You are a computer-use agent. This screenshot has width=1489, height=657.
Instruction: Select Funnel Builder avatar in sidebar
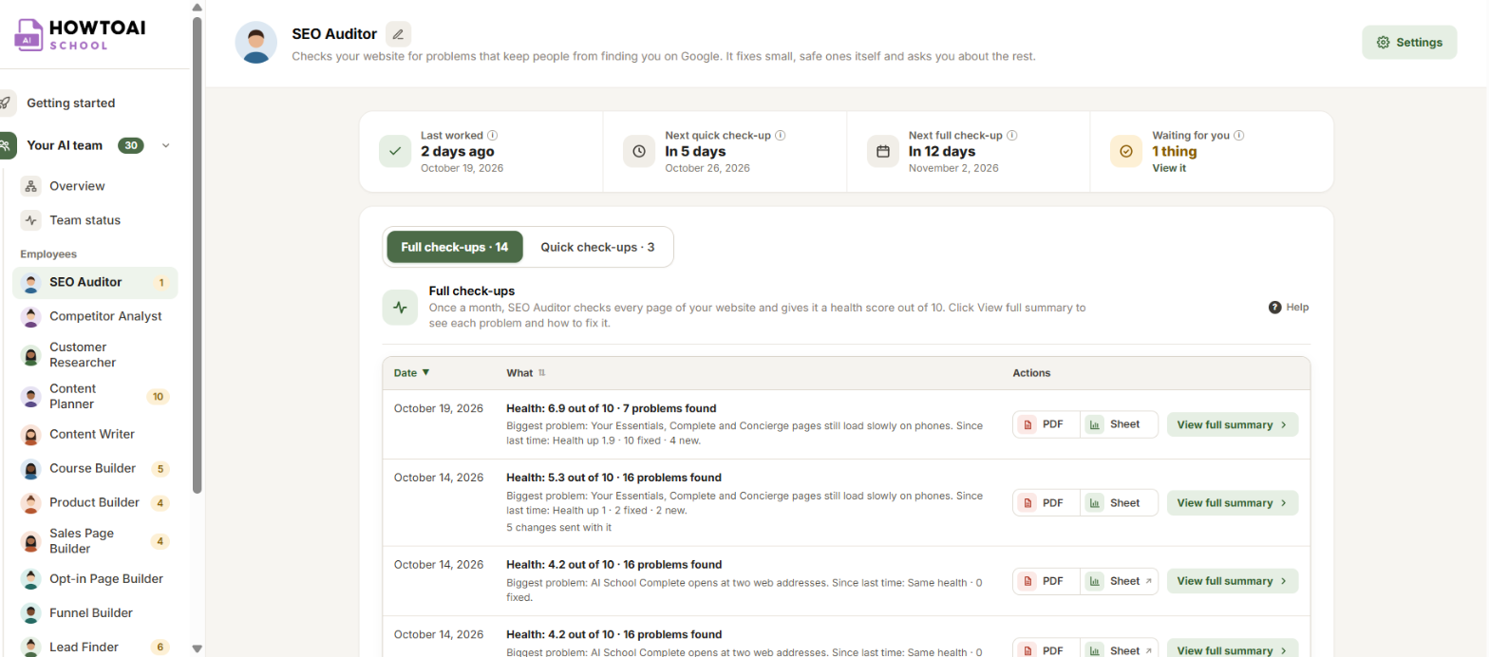tap(31, 612)
